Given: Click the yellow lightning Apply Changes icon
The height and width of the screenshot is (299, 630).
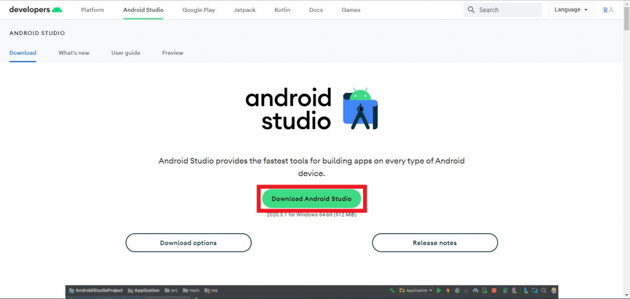Looking at the screenshot, I should (x=448, y=290).
